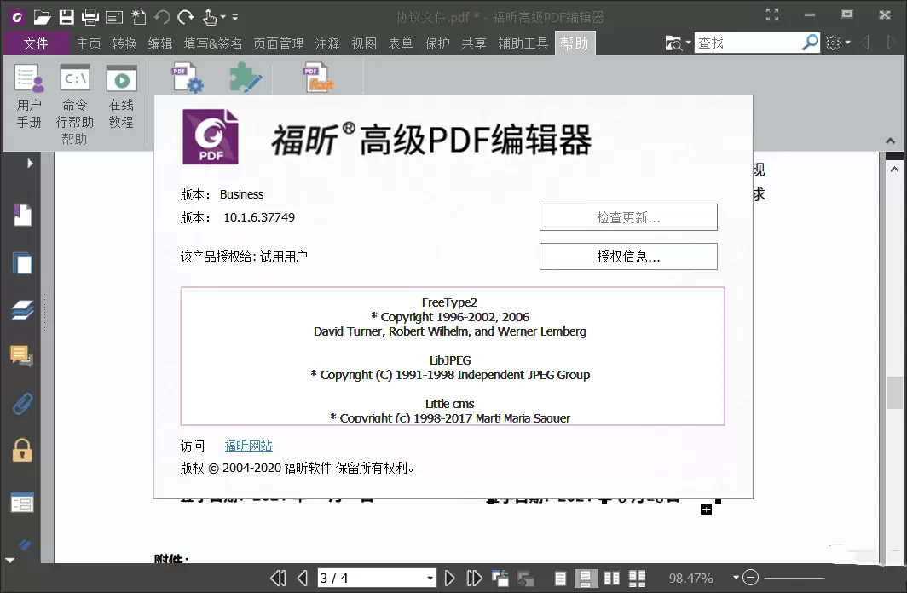Viewport: 907px width, 593px height.
Task: Open the 福昕网站 website link
Action: [248, 446]
